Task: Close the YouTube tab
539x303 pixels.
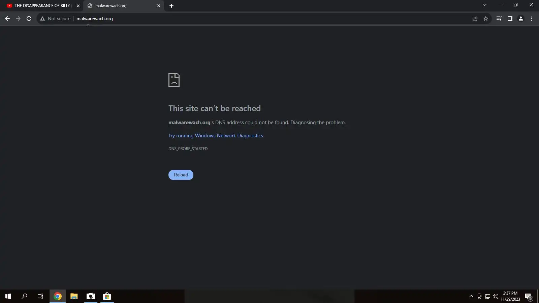Action: [78, 6]
